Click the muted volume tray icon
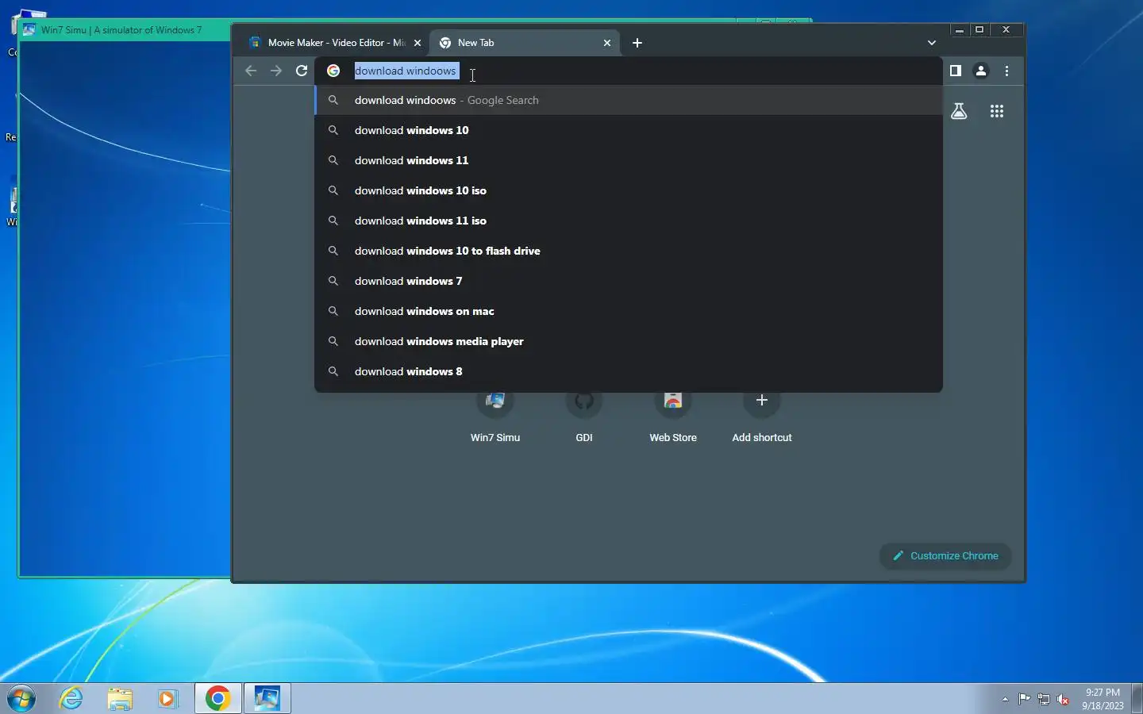The image size is (1143, 714). (1064, 700)
